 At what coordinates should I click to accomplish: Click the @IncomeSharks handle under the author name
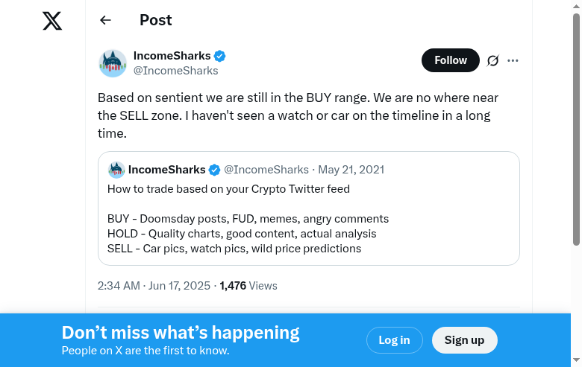tap(175, 71)
